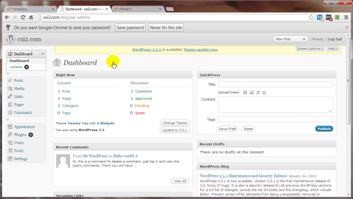Open the Posts menu

[18, 80]
